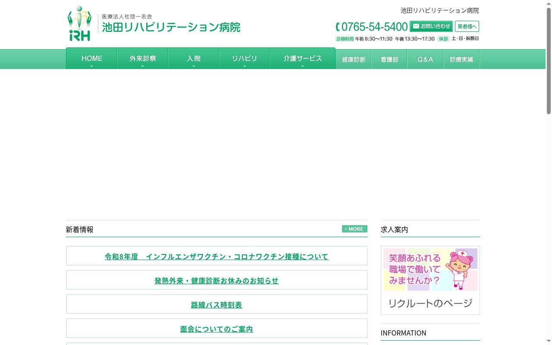Open the 看護部 navigation link
Image resolution: width=552 pixels, height=345 pixels.
389,60
